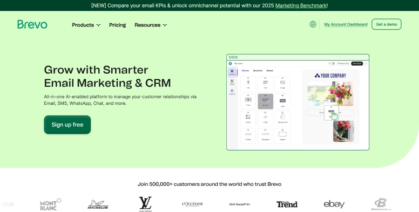Select the HTML block icon in editor preview
Viewport: 419px width, 212px height.
click(265, 118)
